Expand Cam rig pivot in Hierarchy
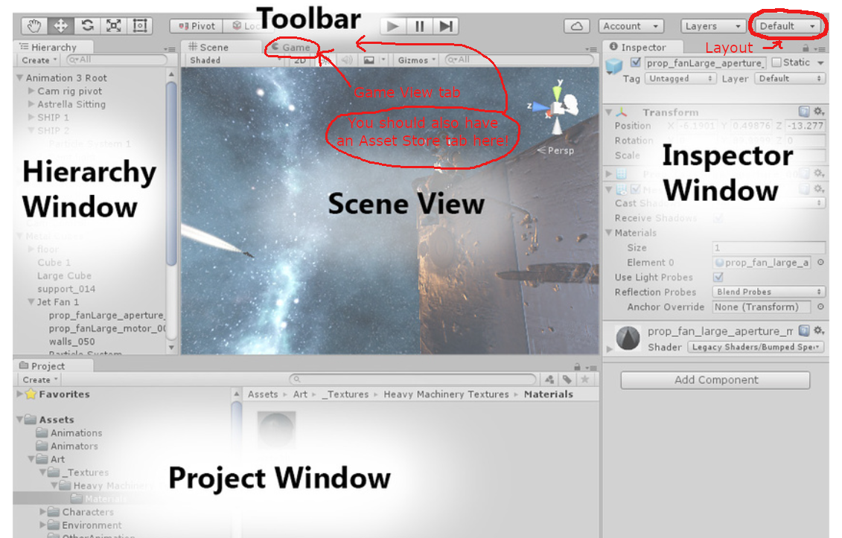This screenshot has height=538, width=842. [x=31, y=91]
